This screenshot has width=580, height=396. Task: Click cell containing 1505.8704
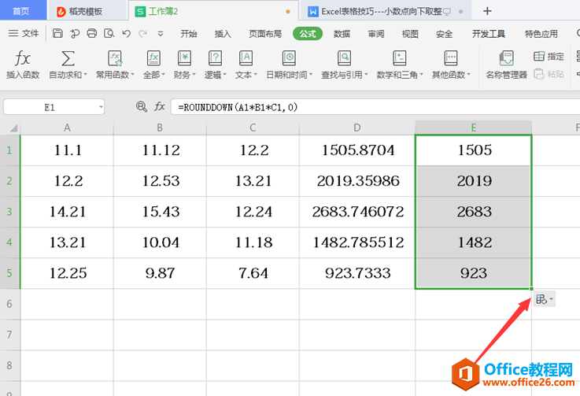point(357,150)
